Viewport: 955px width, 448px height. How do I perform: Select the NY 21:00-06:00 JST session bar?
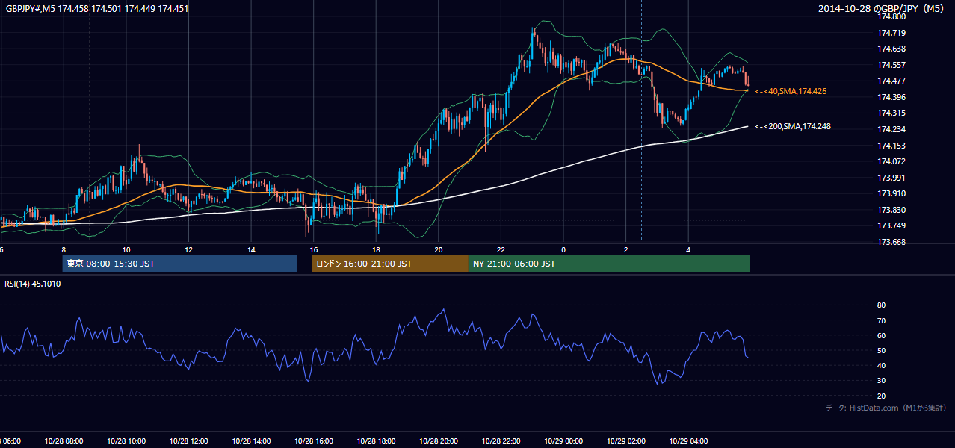click(x=609, y=264)
